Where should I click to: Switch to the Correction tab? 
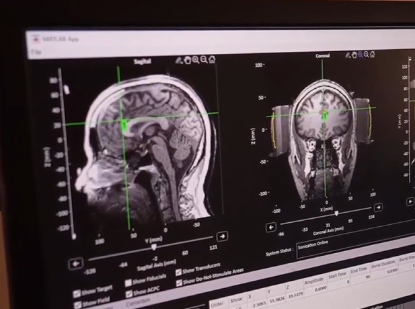coord(138,303)
